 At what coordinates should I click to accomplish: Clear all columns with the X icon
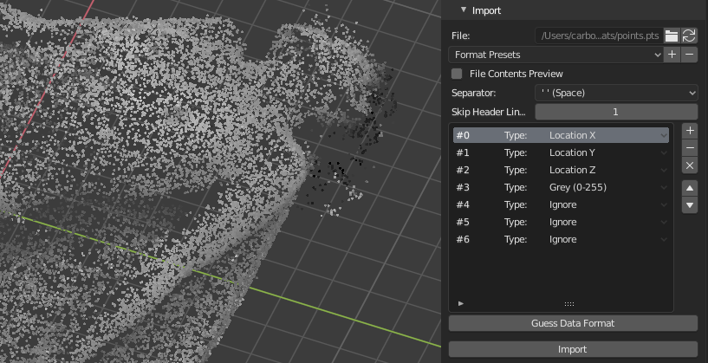tap(690, 165)
